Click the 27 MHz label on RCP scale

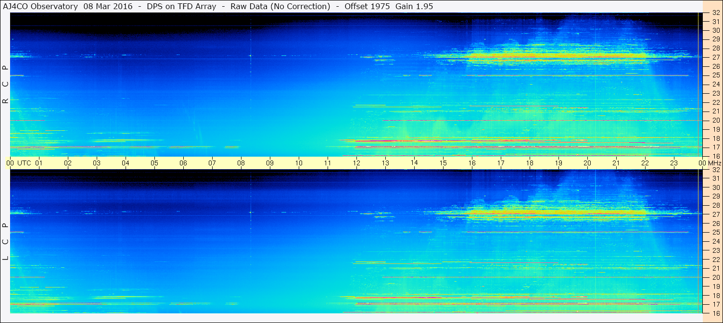(x=715, y=57)
